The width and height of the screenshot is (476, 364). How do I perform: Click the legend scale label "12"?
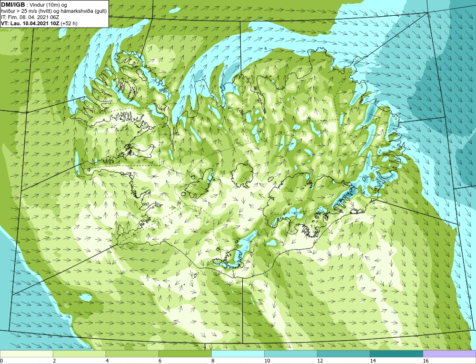[x=320, y=361]
